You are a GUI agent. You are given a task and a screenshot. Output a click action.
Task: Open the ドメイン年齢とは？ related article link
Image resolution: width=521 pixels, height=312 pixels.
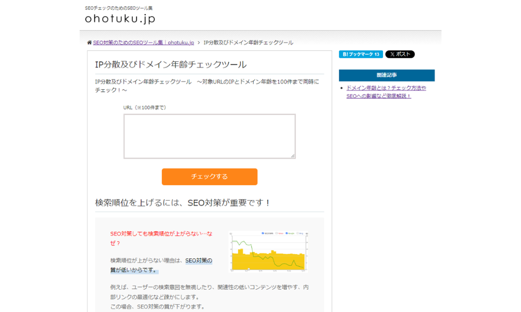point(387,87)
